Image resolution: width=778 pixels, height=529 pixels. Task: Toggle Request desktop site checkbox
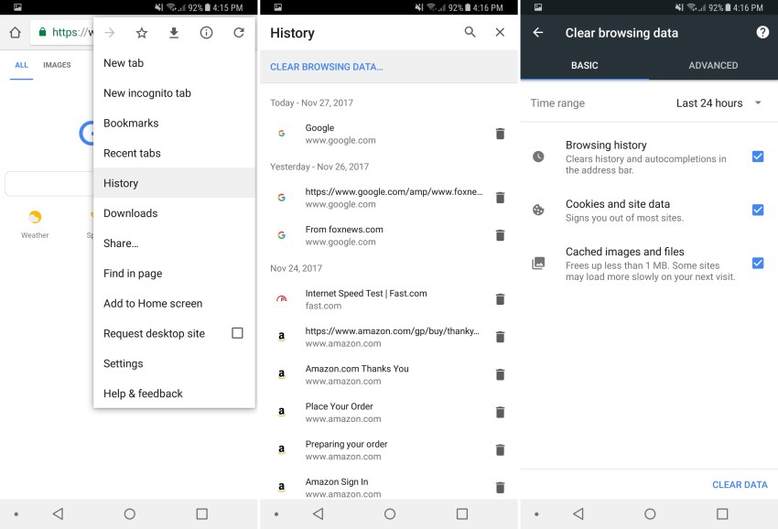pos(238,333)
